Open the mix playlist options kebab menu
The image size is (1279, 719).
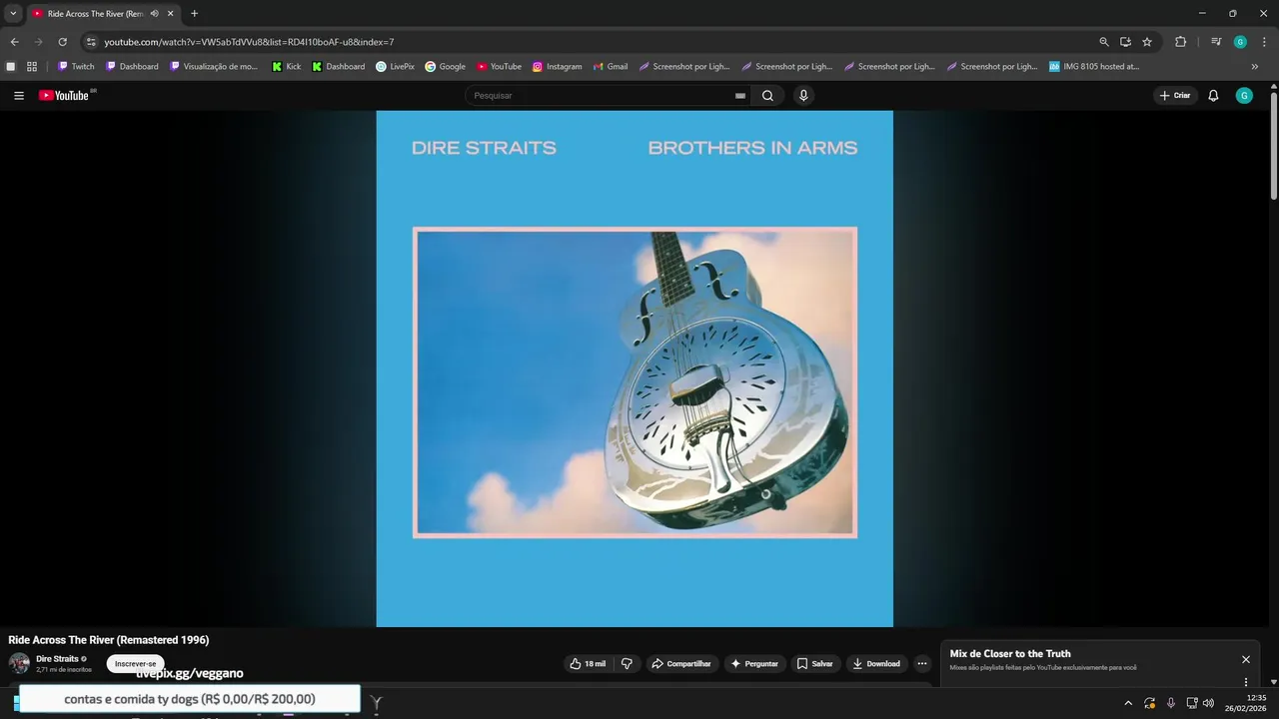click(1246, 683)
